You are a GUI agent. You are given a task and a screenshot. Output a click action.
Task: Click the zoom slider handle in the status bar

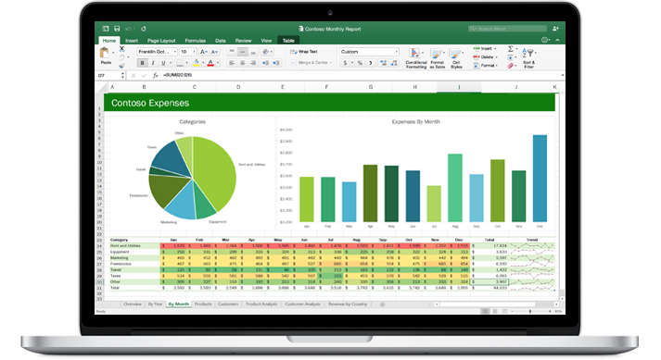coord(530,311)
